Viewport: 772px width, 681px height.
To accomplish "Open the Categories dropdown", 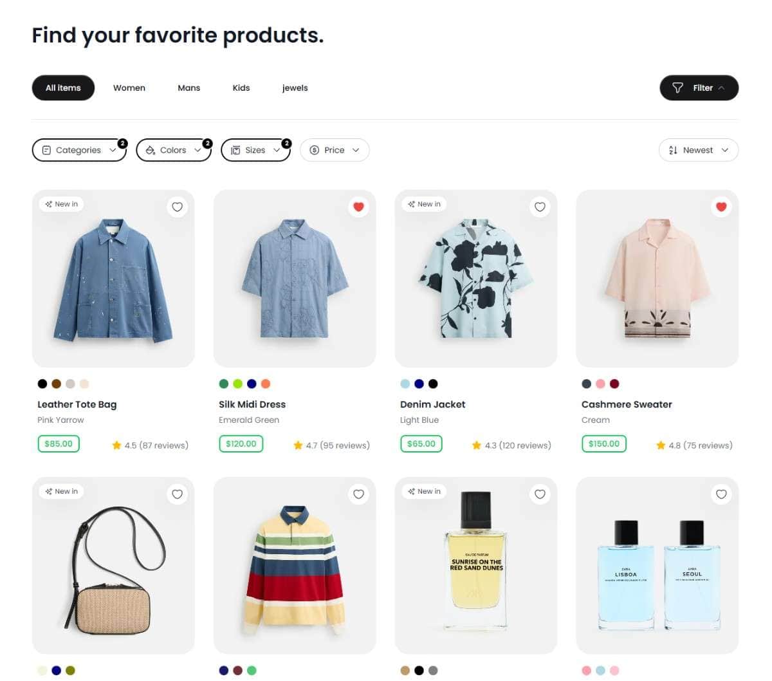I will [78, 149].
